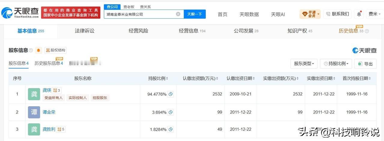
Task: Go to 首页 in top navigation
Action: click(x=223, y=14)
